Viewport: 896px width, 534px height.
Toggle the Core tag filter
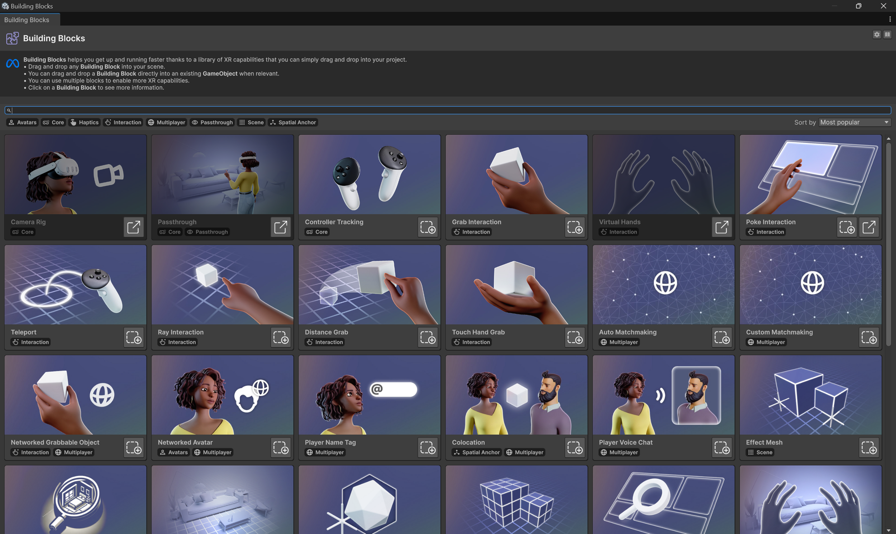pyautogui.click(x=53, y=122)
